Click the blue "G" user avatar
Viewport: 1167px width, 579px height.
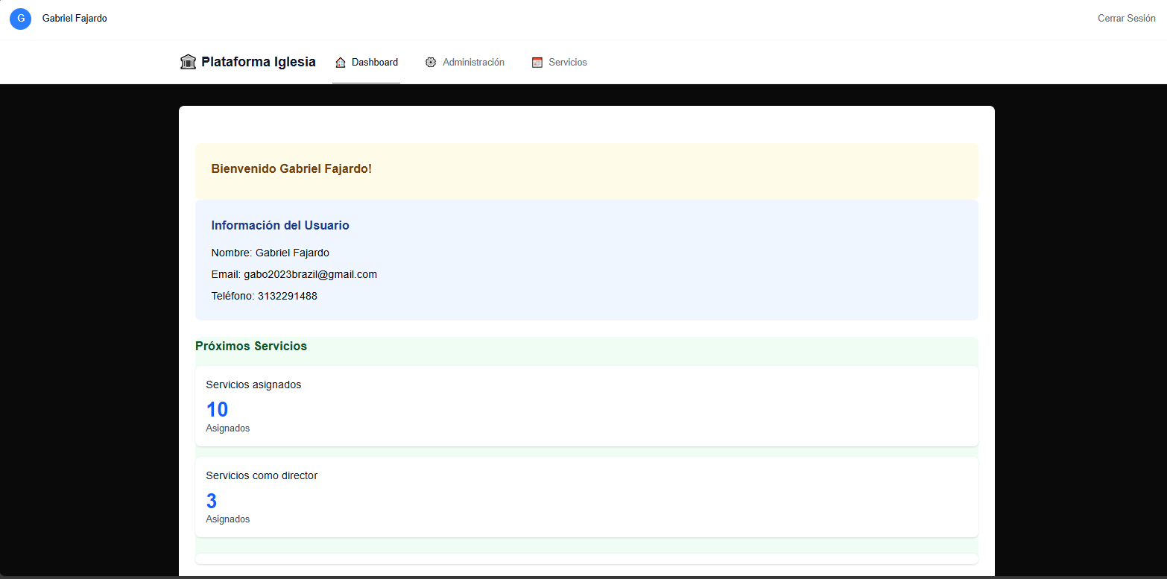tap(20, 19)
